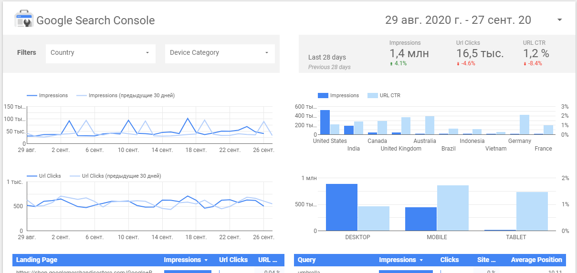
Task: Click the India impressions bar
Action: point(349,130)
